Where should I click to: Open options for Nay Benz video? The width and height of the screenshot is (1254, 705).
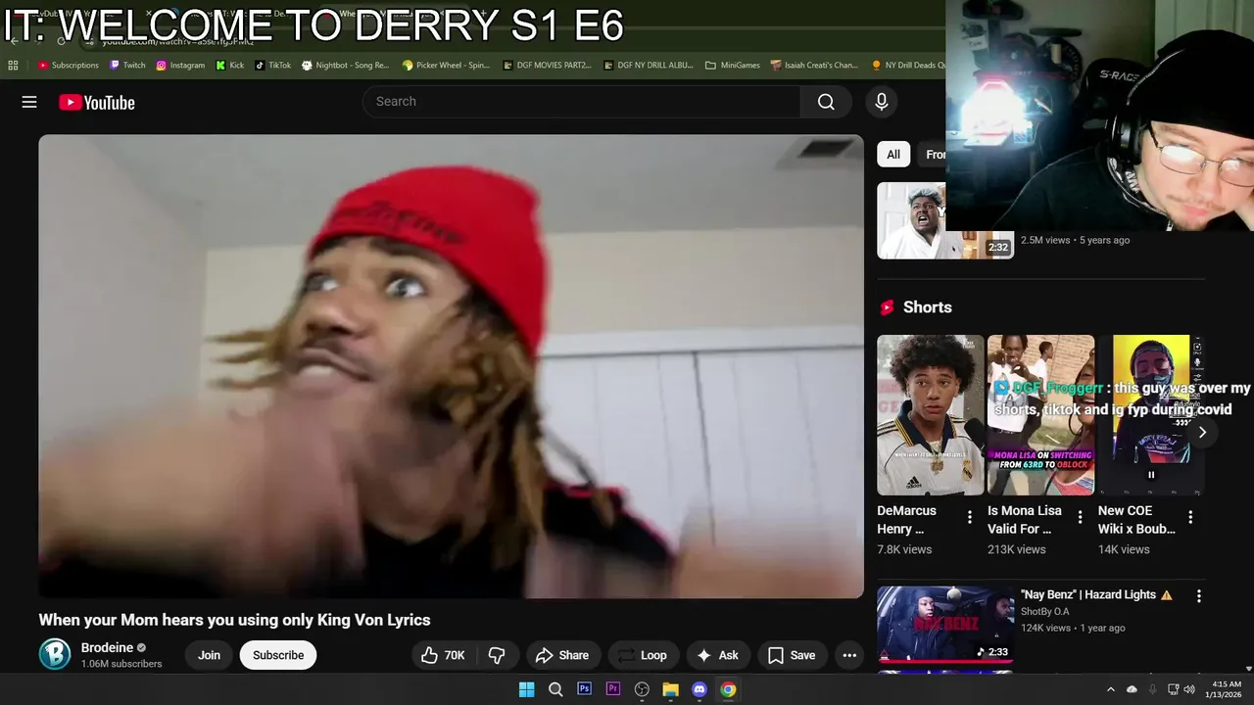click(x=1198, y=595)
